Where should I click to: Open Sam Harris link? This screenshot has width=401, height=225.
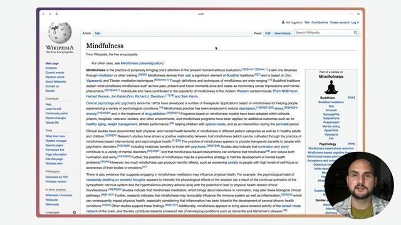(x=189, y=96)
